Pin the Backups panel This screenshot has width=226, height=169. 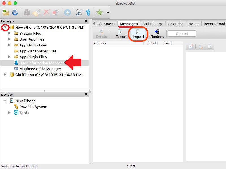pos(86,21)
